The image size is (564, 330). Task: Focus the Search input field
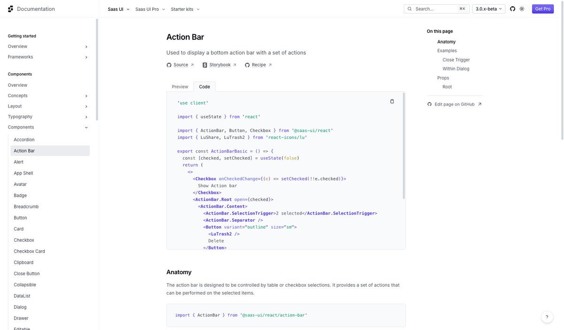coord(437,9)
